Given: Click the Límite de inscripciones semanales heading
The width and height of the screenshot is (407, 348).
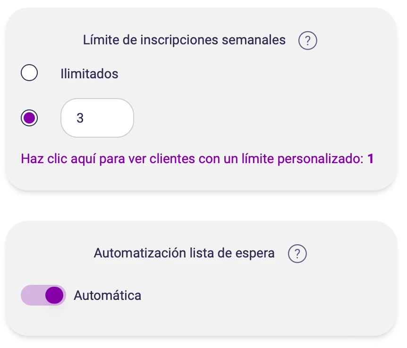Looking at the screenshot, I should (184, 40).
